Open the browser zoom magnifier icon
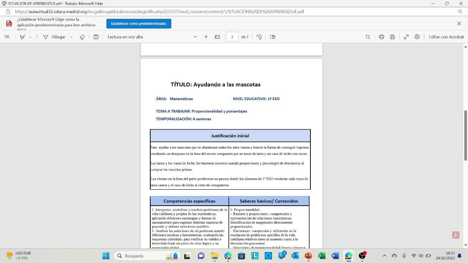 coord(460,12)
